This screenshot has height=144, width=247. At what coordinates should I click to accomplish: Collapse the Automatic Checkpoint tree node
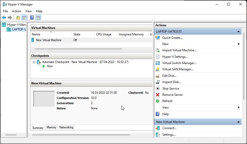click(34, 62)
